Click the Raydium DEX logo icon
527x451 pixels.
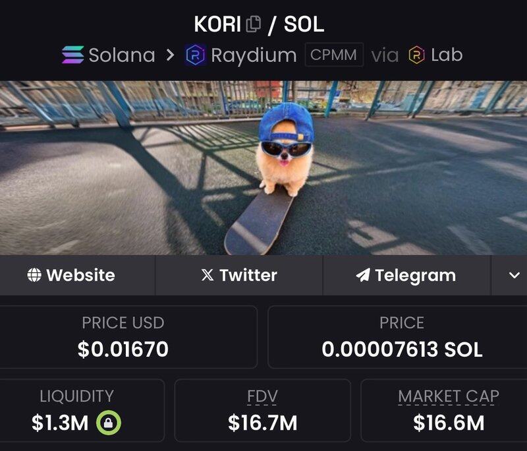point(195,55)
